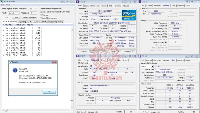Open the Slot #1 memory slot dropdown
Screen dimensions: 200x113
pyautogui.click(x=147, y=66)
